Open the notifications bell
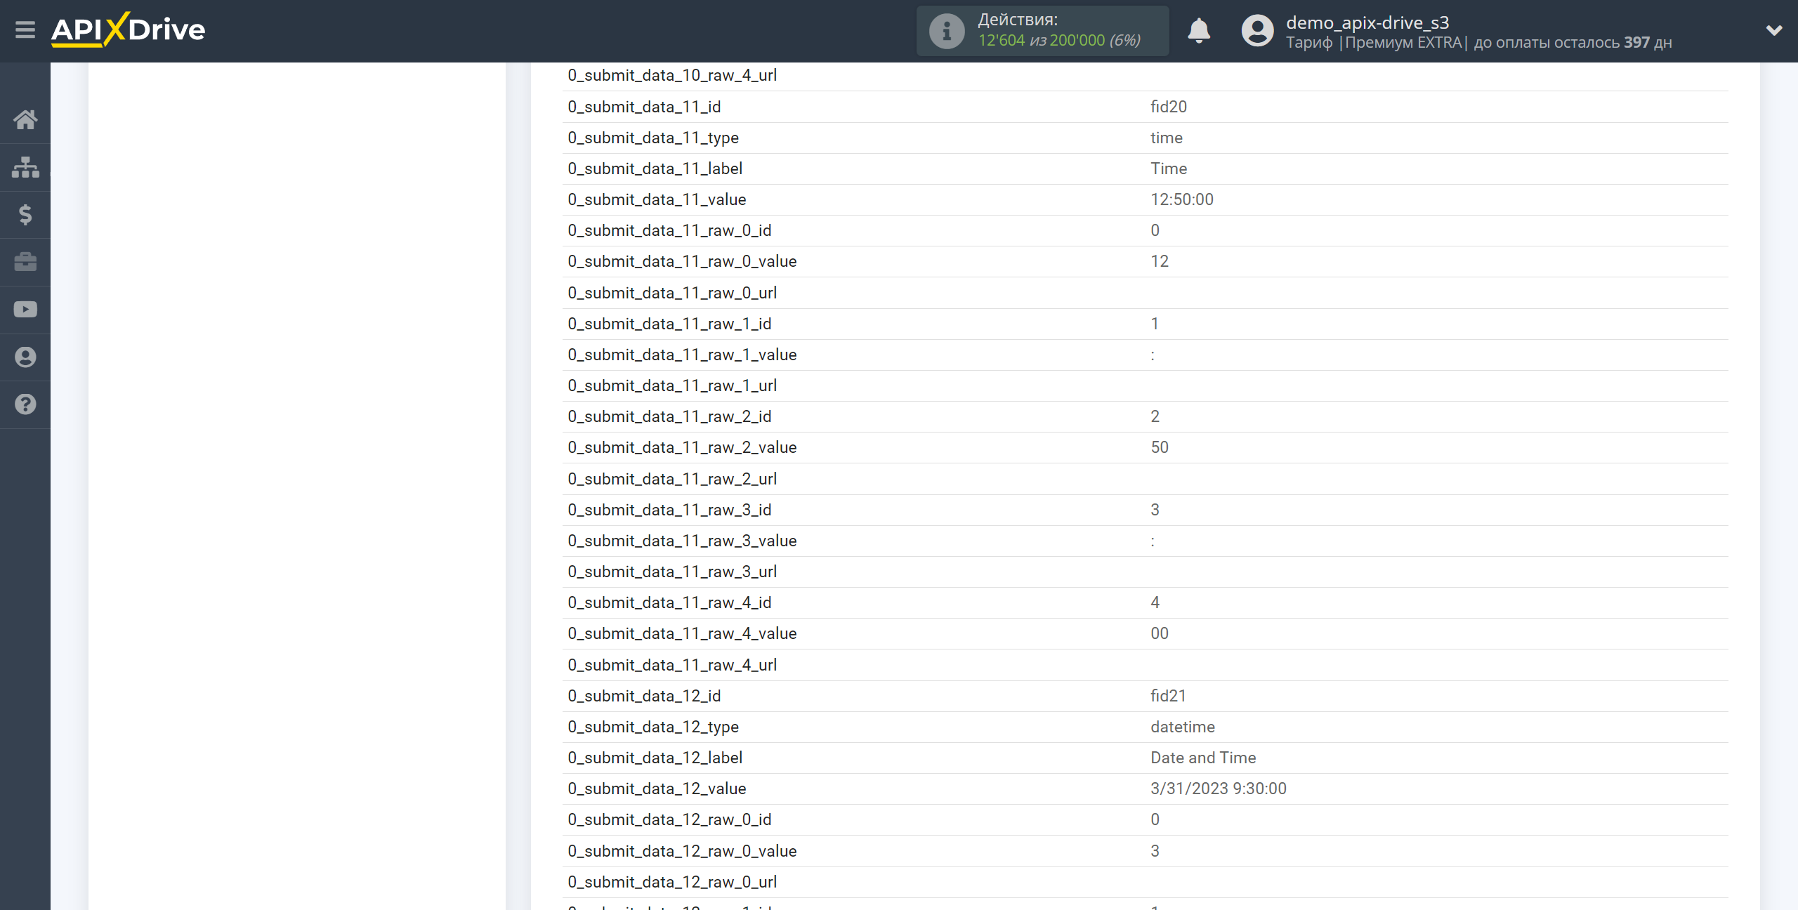This screenshot has width=1798, height=910. [x=1199, y=31]
